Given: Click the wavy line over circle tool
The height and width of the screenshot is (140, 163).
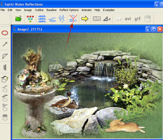Looking at the screenshot, I should click(5, 117).
